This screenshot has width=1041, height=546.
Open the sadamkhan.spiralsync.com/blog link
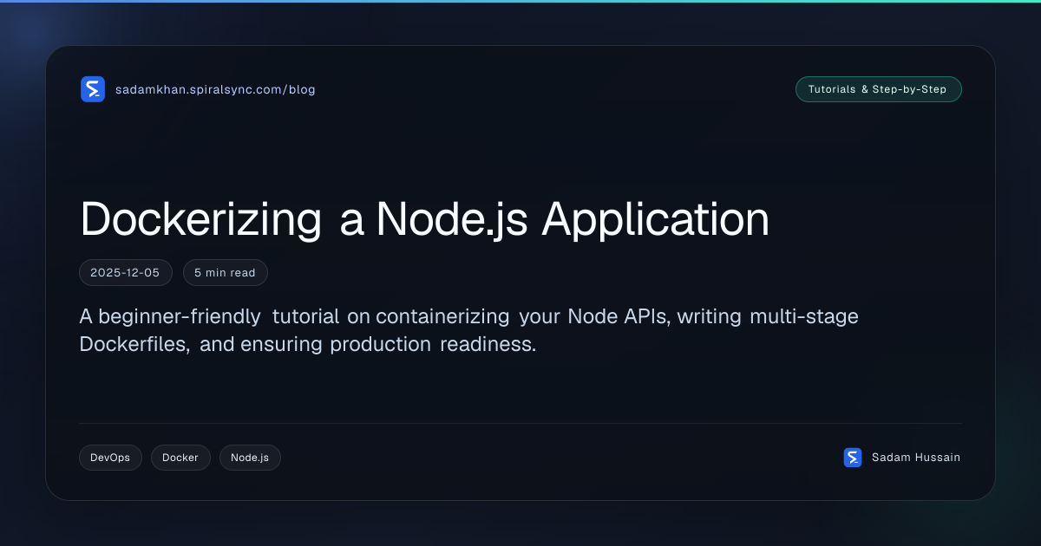click(x=215, y=89)
